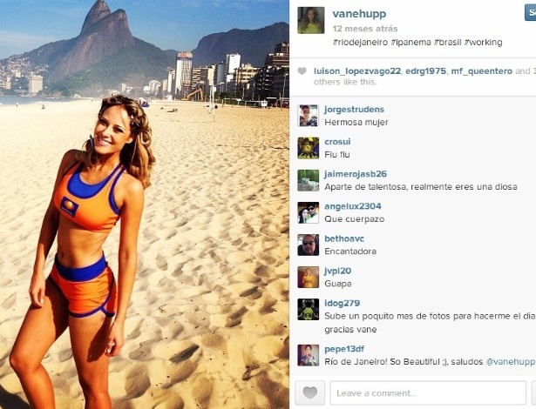The height and width of the screenshot is (409, 536).
Task: Open pepe13df commenter avatar
Action: coord(308,355)
